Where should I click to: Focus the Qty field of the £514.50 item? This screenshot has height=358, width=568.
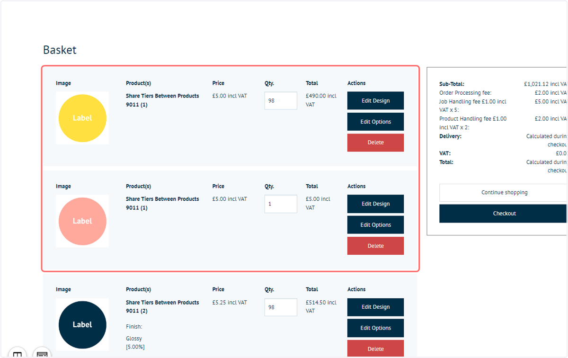281,307
